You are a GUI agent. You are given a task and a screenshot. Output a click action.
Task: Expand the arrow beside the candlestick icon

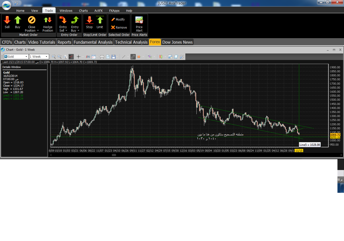(x=165, y=57)
